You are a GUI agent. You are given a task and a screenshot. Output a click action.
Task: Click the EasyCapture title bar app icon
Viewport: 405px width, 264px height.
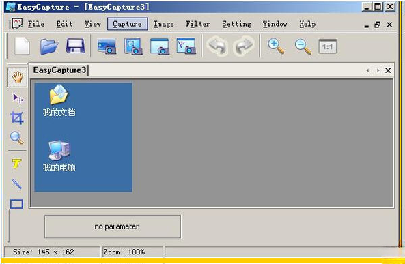[11, 7]
